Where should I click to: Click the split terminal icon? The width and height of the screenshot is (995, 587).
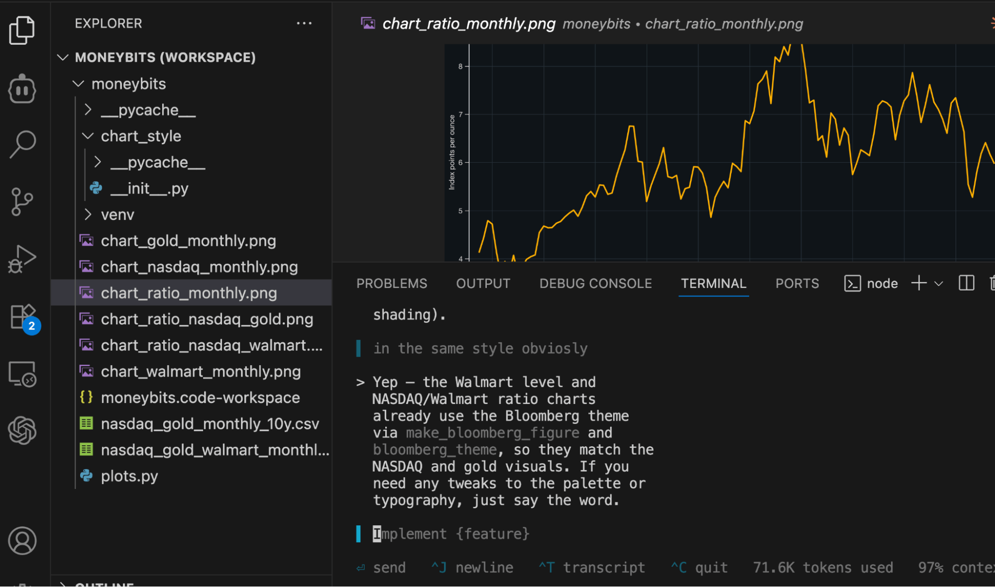pyautogui.click(x=966, y=283)
